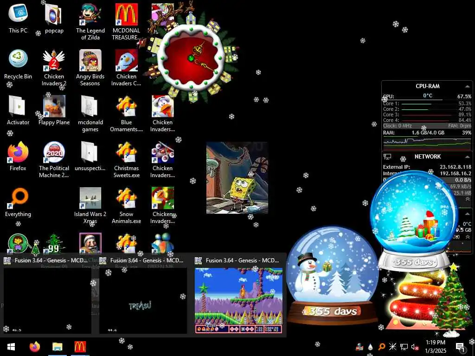Collapse the CPU-RAM widget panel
Viewport: 475px width, 356px height.
tap(468, 86)
